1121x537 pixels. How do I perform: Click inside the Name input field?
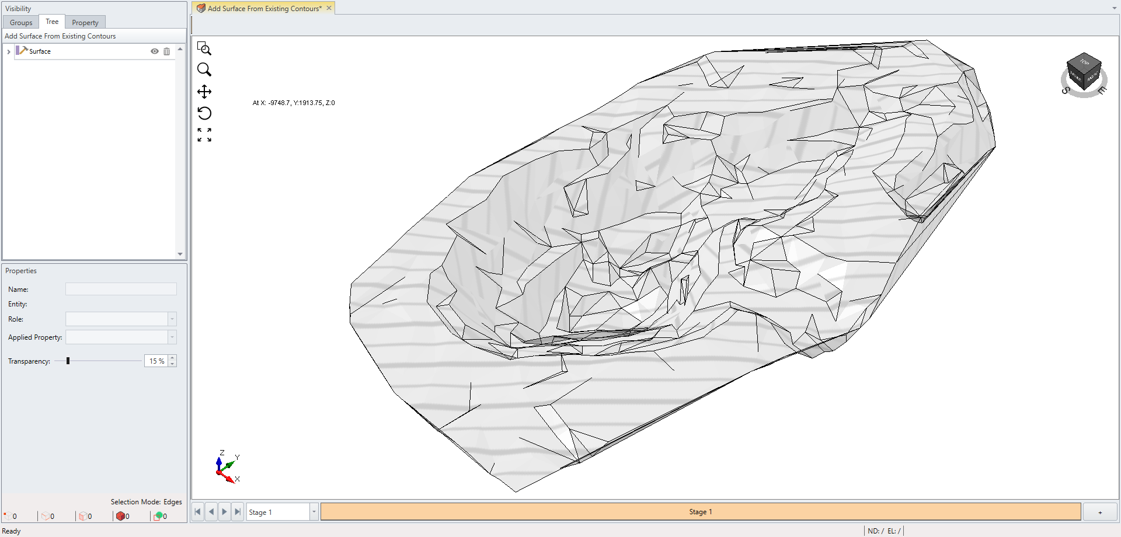(x=121, y=289)
